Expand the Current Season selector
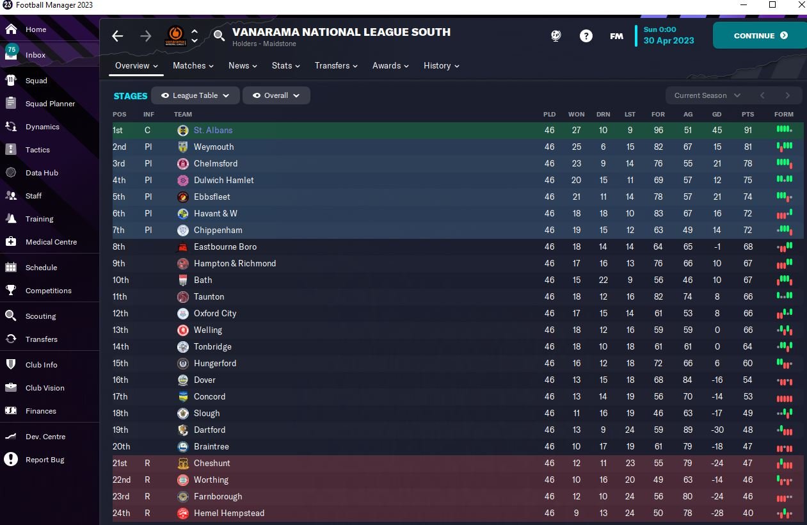The image size is (807, 525). click(707, 95)
